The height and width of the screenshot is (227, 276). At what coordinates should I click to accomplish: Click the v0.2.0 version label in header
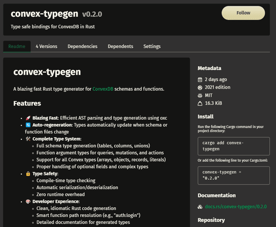92,14
